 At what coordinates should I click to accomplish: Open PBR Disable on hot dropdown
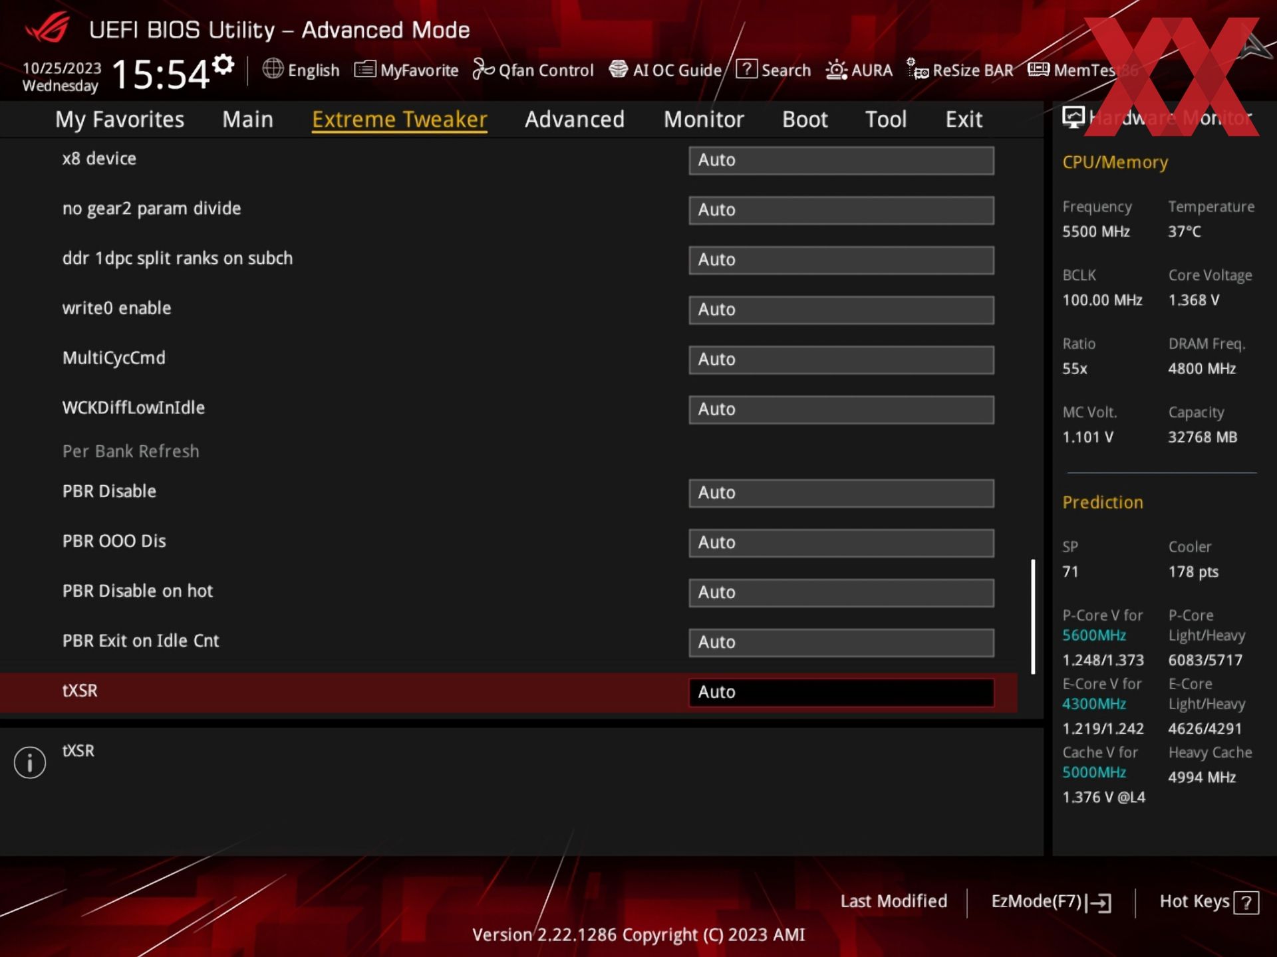coord(841,593)
